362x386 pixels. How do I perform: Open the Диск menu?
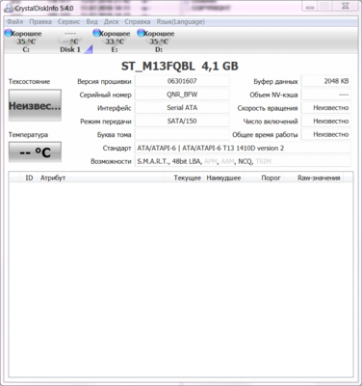coord(112,22)
